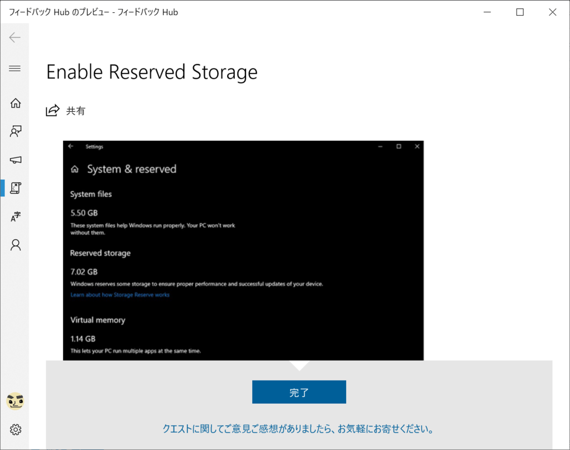Open the hamburger navigation menu
Viewport: 570px width, 450px height.
tap(15, 68)
